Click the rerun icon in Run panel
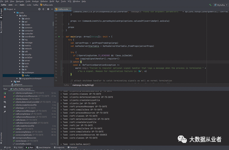229x150 pixels. (5, 93)
